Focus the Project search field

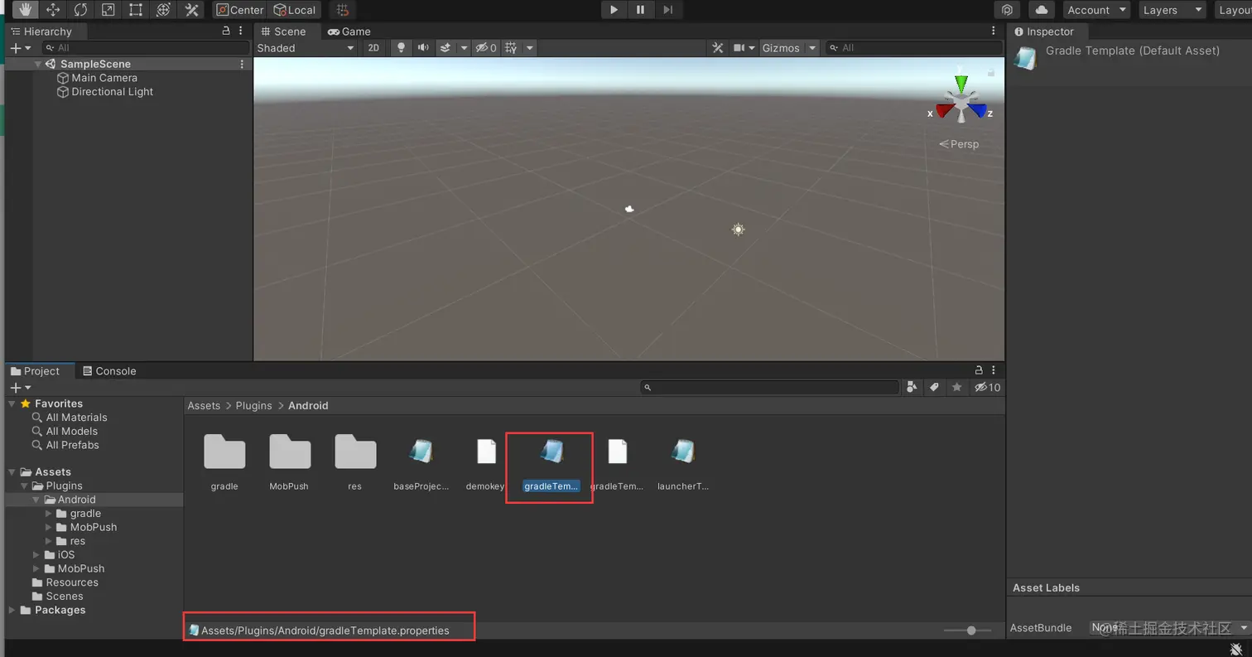click(770, 388)
